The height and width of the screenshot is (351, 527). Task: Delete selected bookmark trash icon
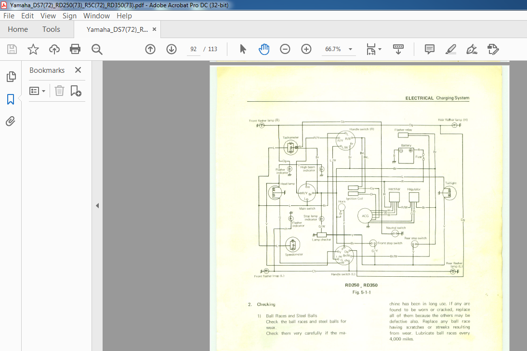tap(59, 91)
